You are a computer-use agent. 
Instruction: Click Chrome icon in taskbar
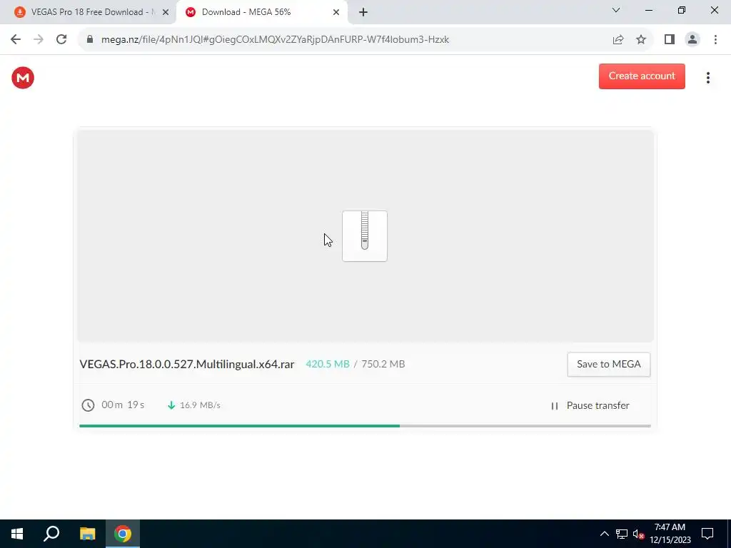[123, 534]
